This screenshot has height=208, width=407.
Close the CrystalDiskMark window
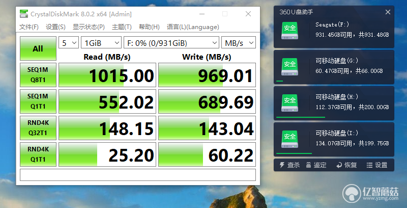(248, 14)
